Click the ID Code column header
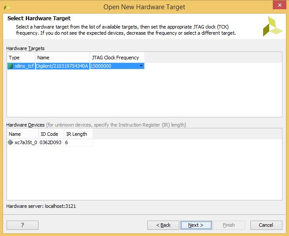 [51, 134]
